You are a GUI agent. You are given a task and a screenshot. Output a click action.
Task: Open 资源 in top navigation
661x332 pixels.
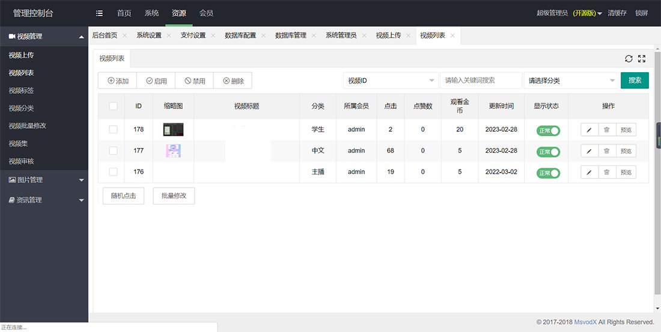coord(178,13)
